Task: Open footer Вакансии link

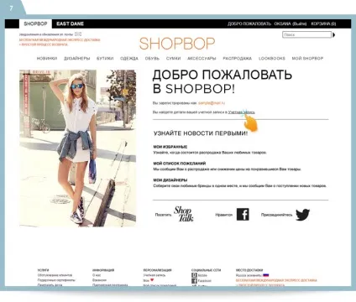Action: (99, 280)
